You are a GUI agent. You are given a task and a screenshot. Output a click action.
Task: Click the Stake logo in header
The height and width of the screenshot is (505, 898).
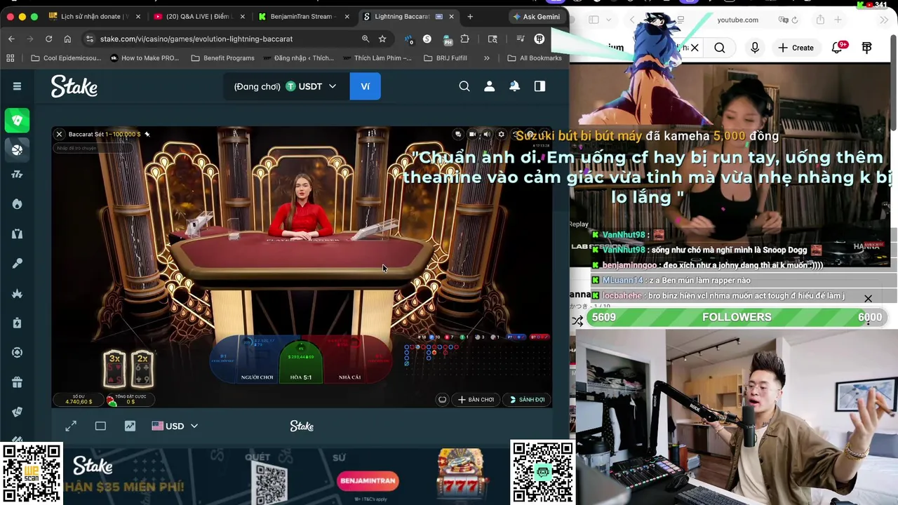coord(74,86)
